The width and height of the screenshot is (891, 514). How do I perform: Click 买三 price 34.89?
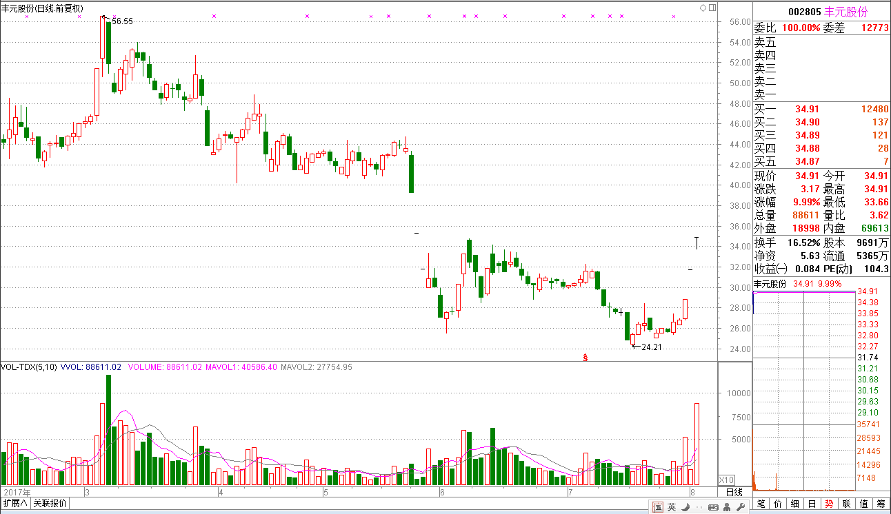click(x=807, y=135)
